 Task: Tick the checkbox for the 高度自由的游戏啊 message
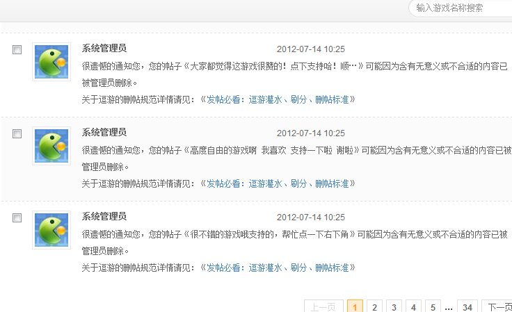[17, 134]
